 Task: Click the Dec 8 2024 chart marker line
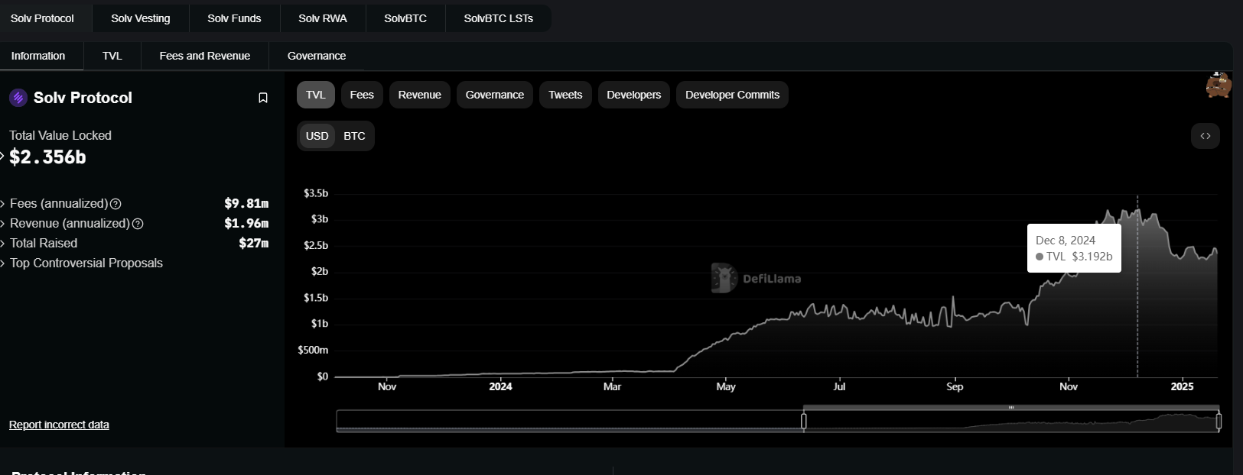point(1137,321)
